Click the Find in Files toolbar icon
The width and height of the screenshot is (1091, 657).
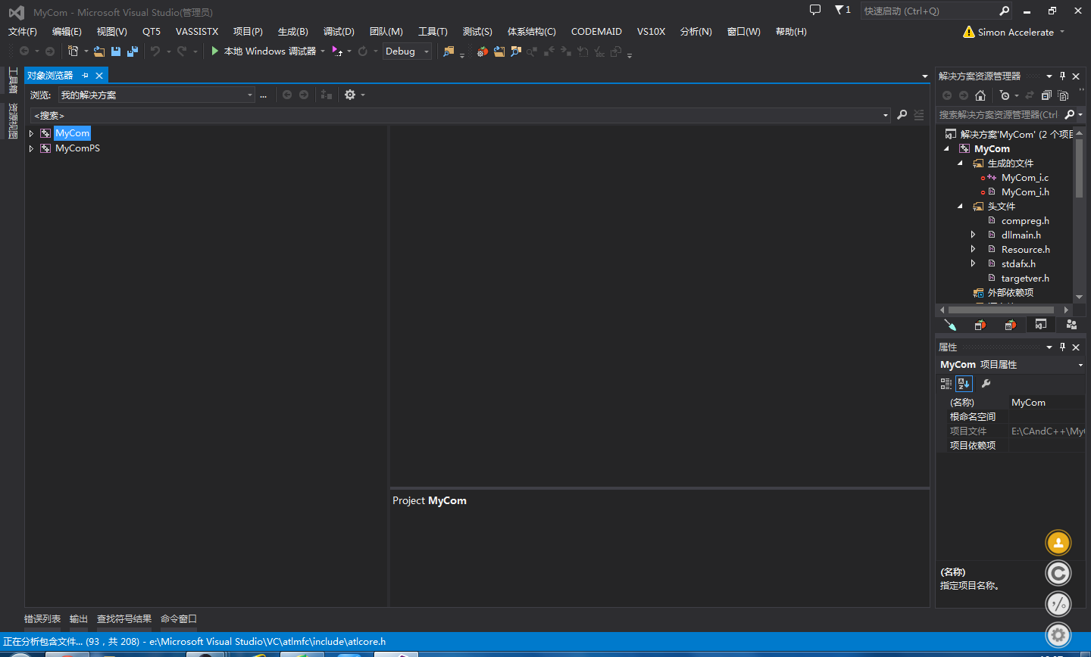(x=449, y=51)
